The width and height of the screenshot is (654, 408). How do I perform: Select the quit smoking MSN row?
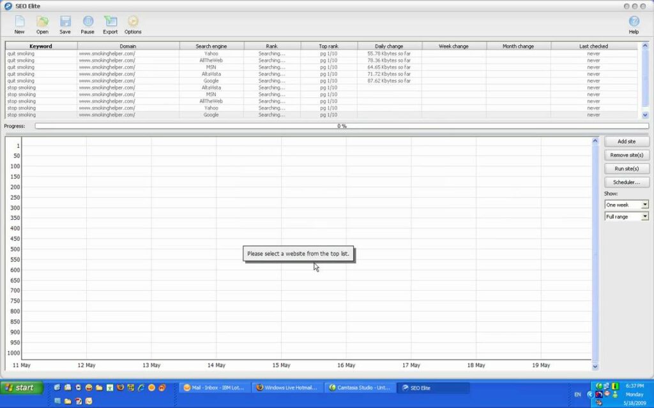click(321, 67)
